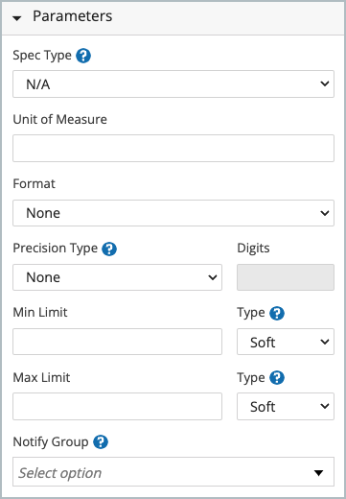
Task: Click the Max Limit label
Action: tap(41, 377)
